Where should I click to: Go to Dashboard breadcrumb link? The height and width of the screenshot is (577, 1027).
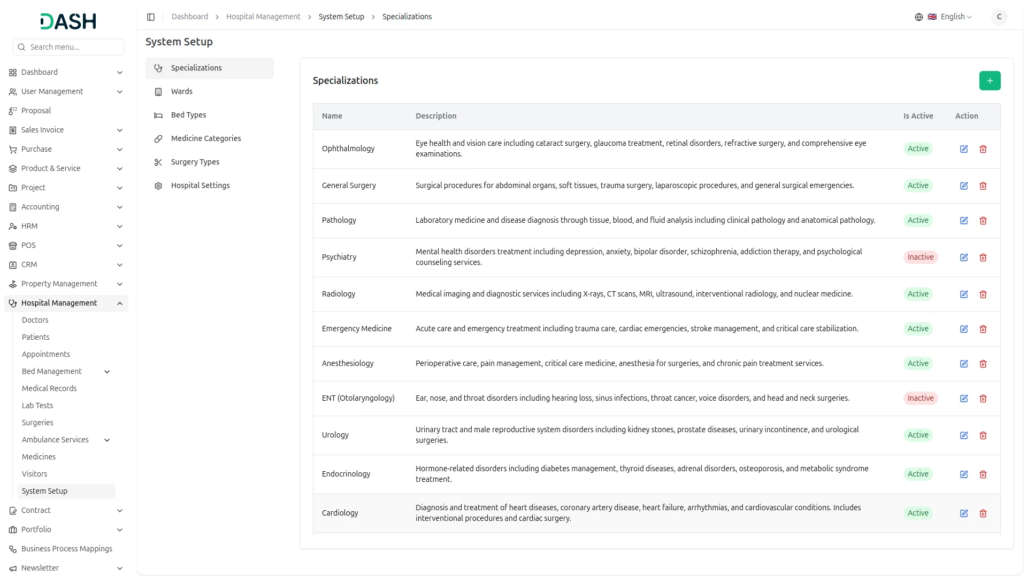click(x=190, y=17)
